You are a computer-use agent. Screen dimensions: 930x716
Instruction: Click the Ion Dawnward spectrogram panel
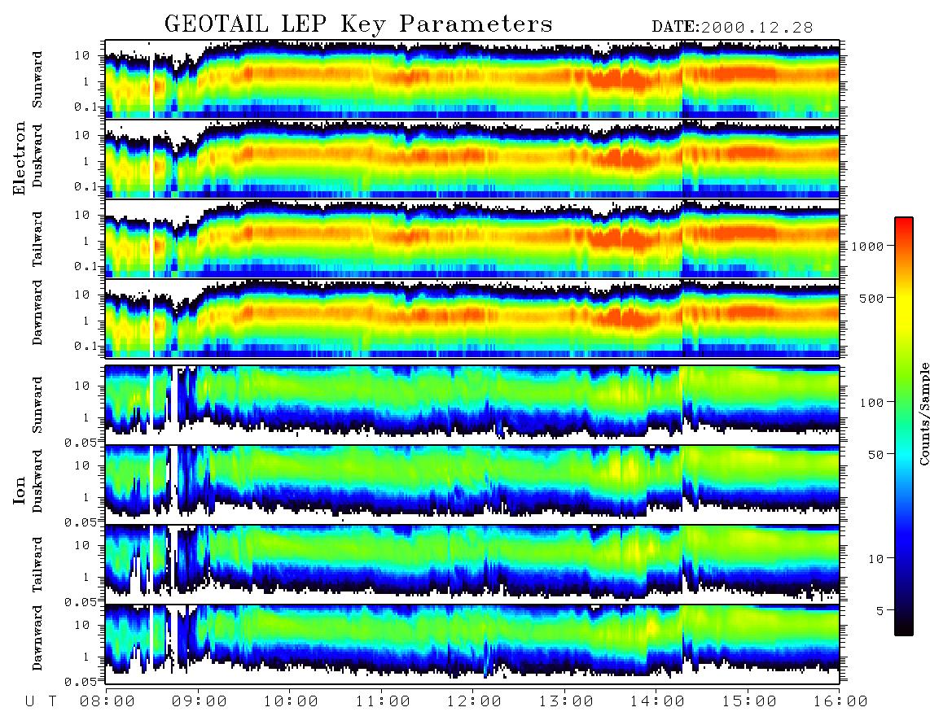[x=472, y=644]
